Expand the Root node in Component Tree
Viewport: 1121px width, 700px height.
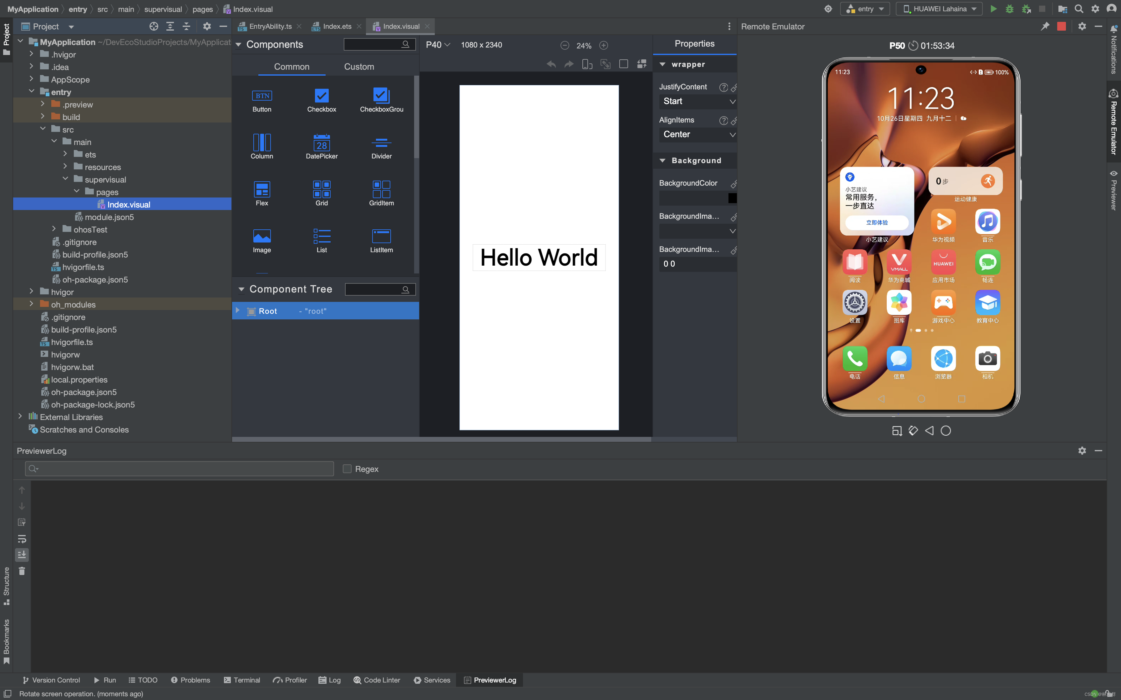point(238,311)
